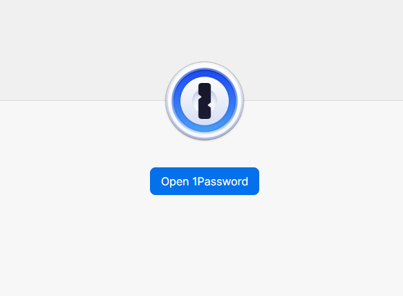Launch 1Password using the blue button
Viewport: 403px width, 296px height.
click(205, 181)
